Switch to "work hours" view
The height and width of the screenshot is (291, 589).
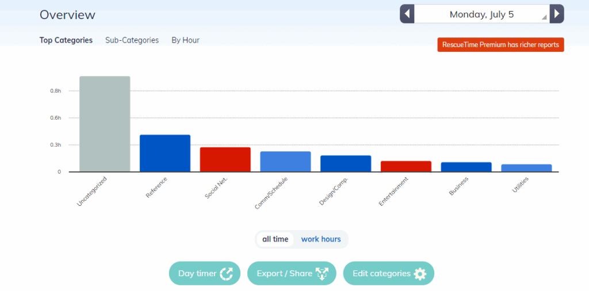(321, 239)
